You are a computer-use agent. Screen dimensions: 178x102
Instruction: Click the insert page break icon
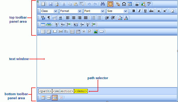point(55,18)
